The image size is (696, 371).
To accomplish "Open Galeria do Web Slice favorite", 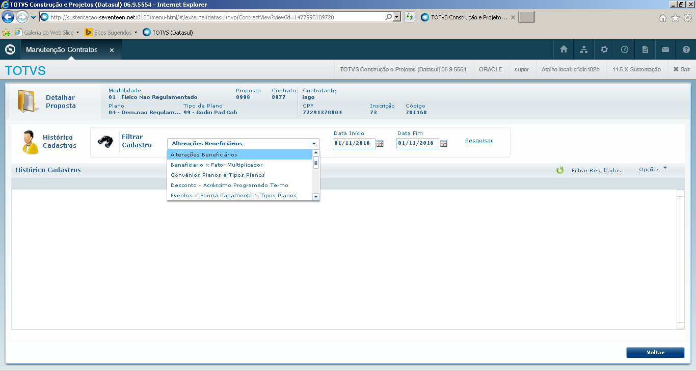I will [45, 33].
